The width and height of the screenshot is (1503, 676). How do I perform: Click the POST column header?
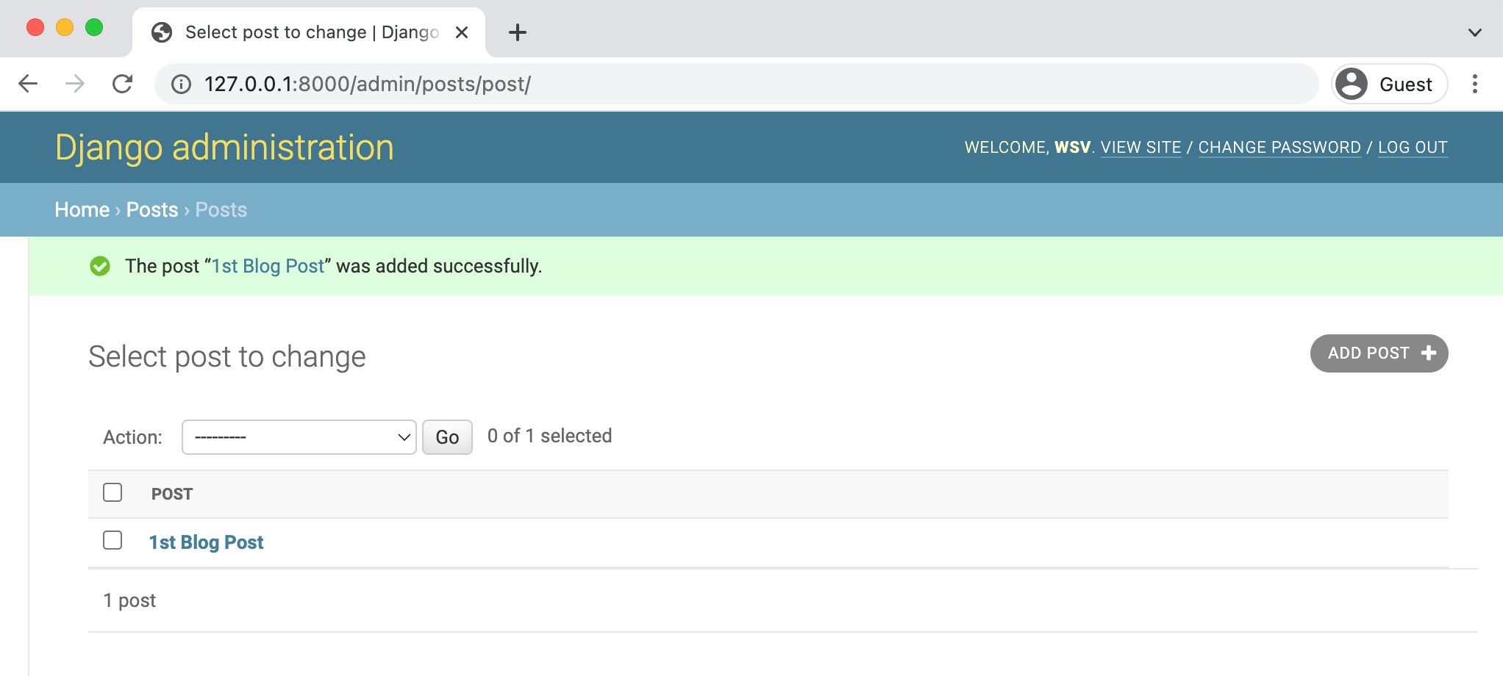[172, 494]
